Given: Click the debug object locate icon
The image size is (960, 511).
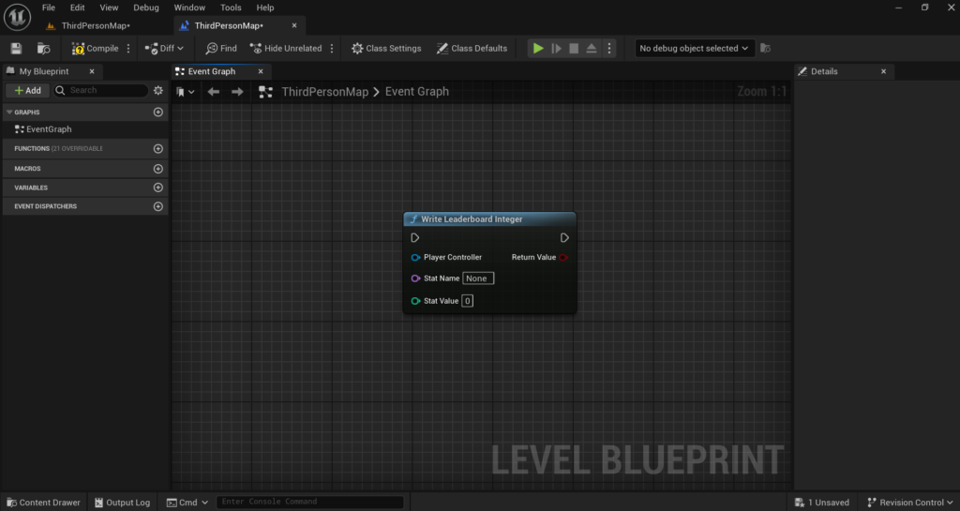Looking at the screenshot, I should pyautogui.click(x=765, y=49).
